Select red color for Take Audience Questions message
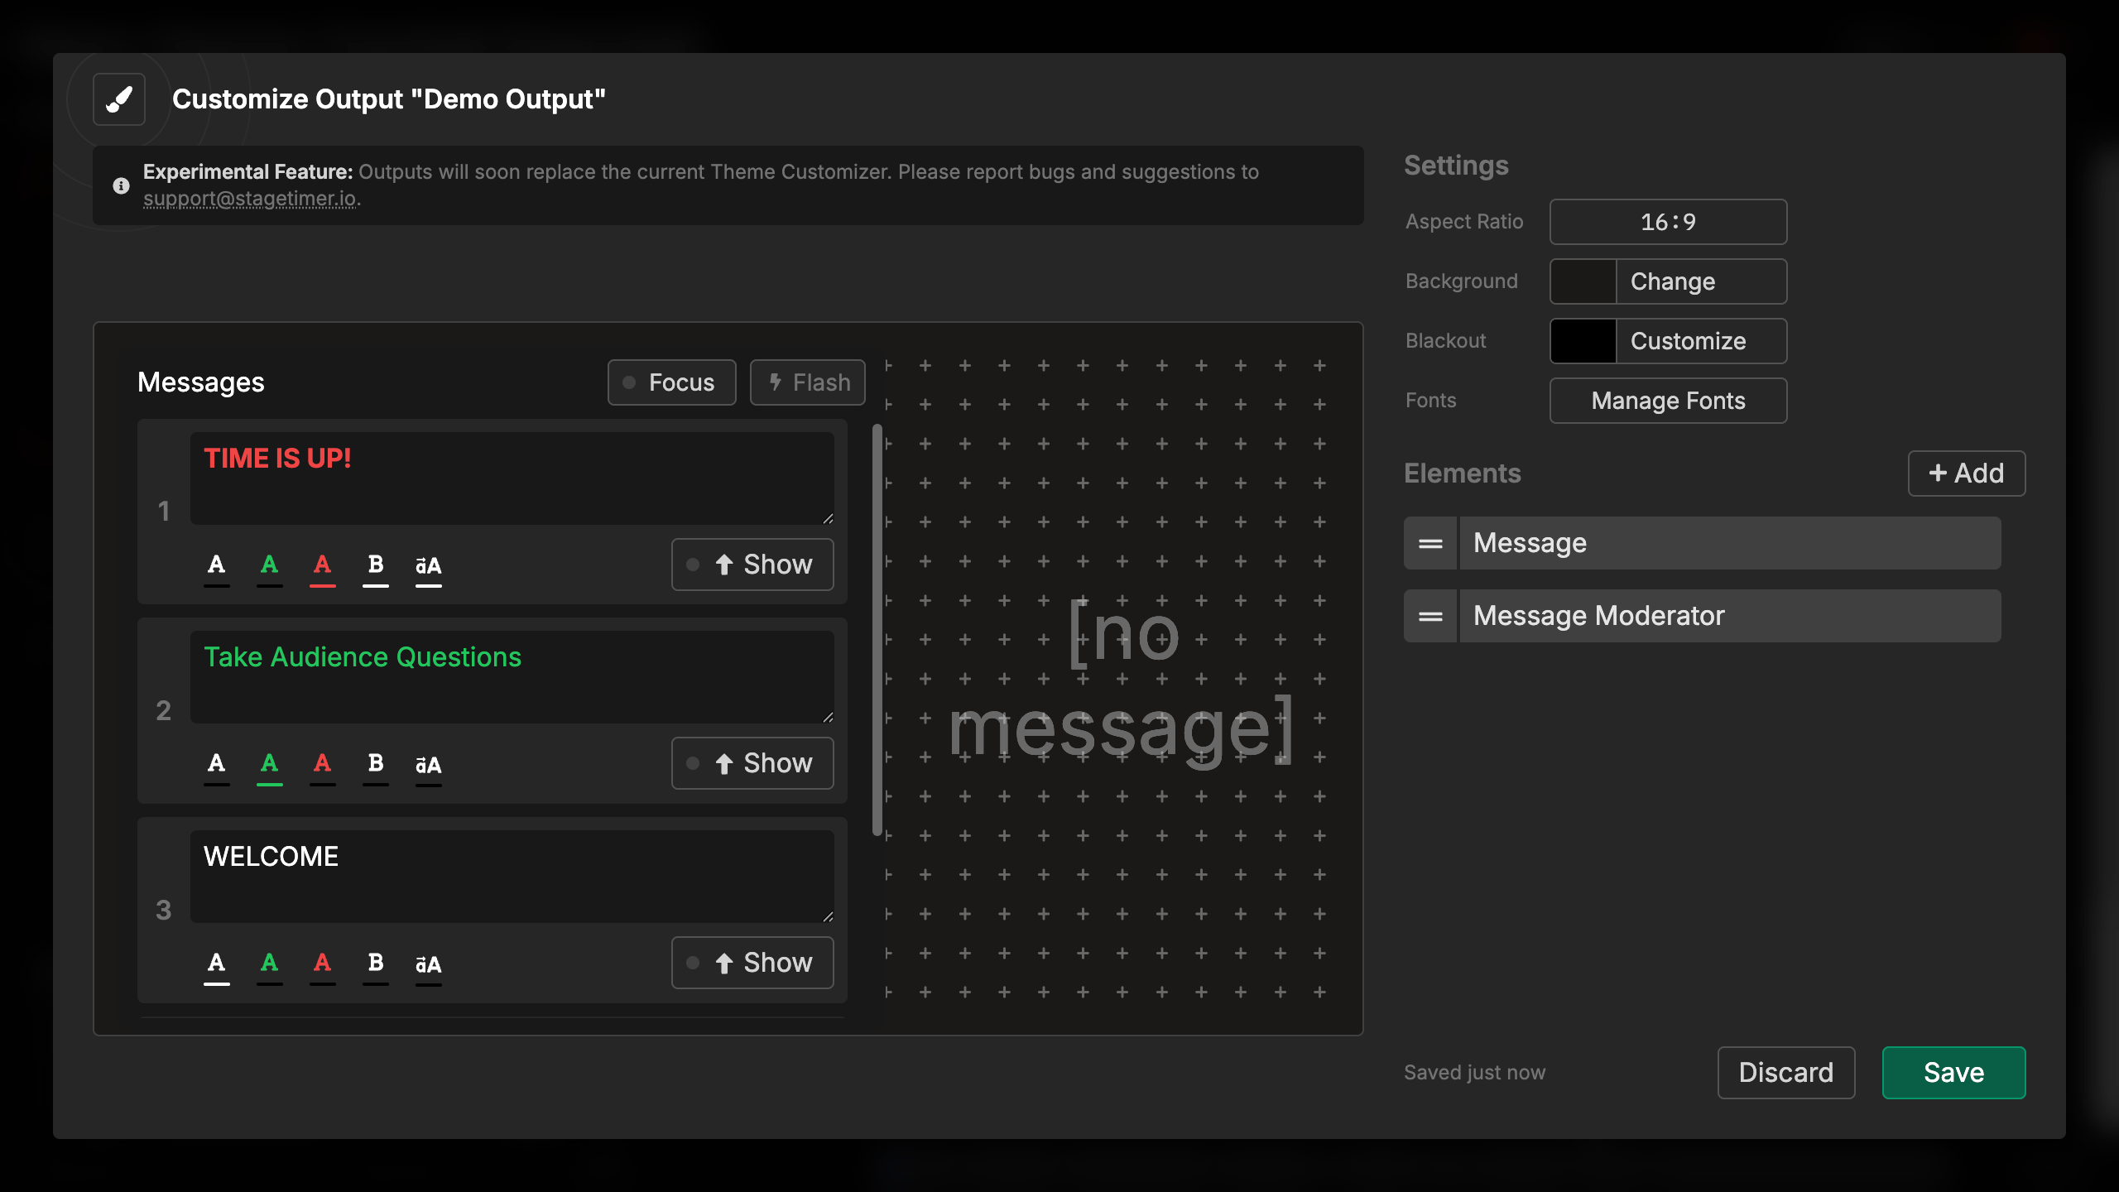 [x=323, y=763]
